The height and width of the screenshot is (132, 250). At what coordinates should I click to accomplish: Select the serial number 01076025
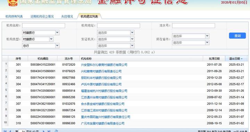(68, 71)
